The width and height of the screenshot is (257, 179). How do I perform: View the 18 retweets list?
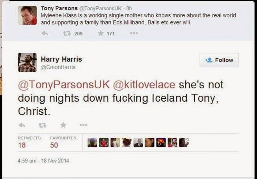29,142
